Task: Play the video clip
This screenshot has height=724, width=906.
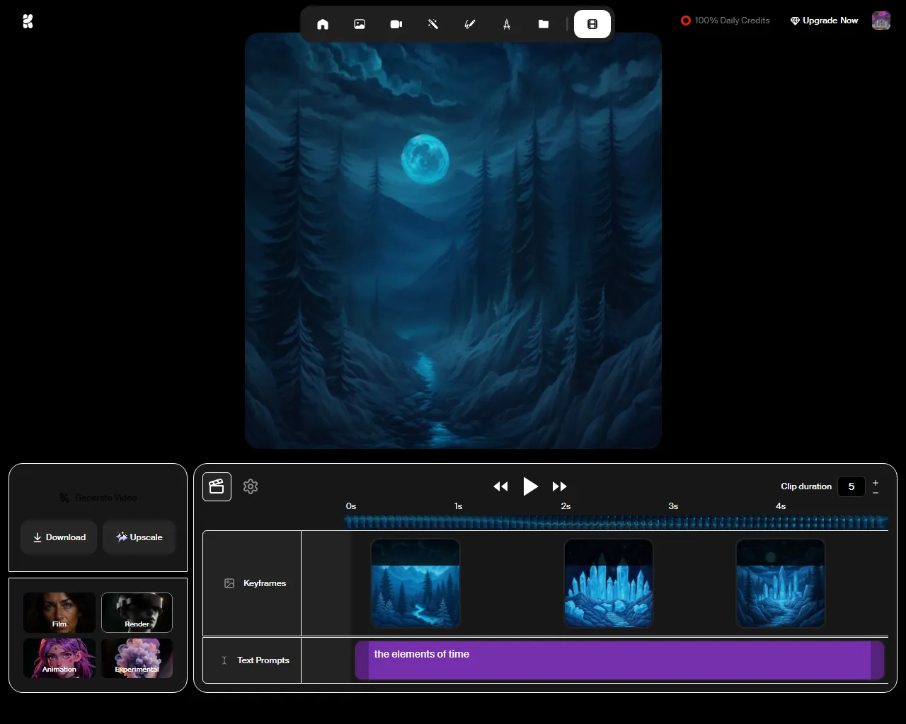Action: [531, 486]
